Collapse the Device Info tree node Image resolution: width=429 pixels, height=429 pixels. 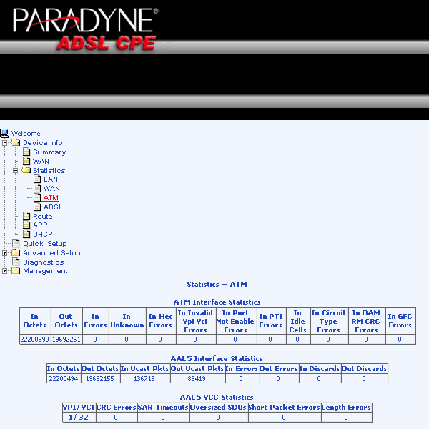pyautogui.click(x=5, y=143)
